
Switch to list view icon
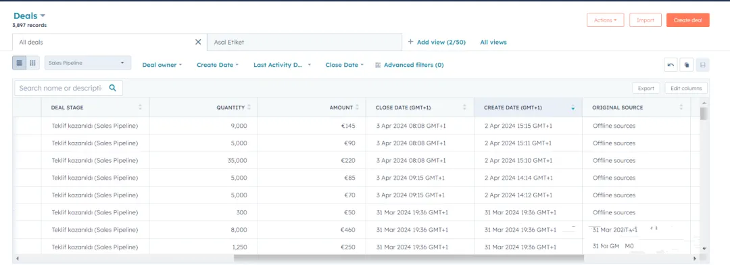[x=19, y=64]
